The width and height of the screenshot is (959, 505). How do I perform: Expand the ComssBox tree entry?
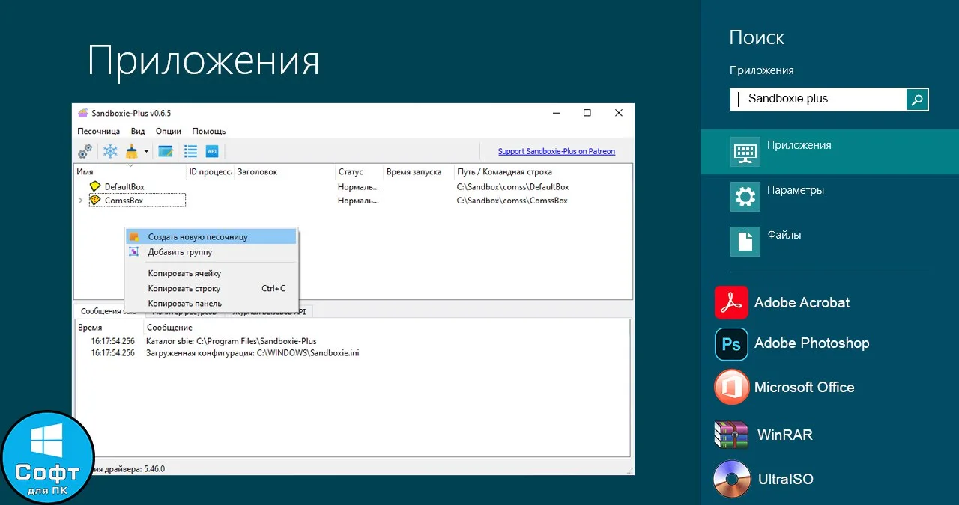[x=80, y=201]
